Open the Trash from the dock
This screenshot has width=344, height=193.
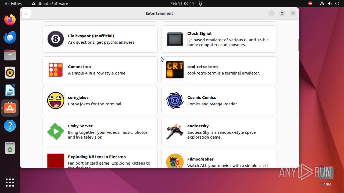[10, 148]
